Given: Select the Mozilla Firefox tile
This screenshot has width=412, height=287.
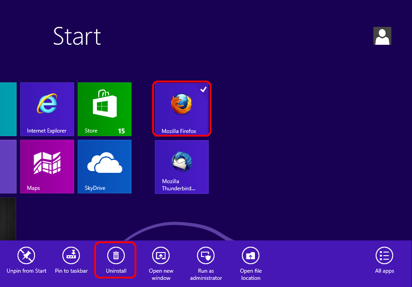Looking at the screenshot, I should click(x=182, y=109).
